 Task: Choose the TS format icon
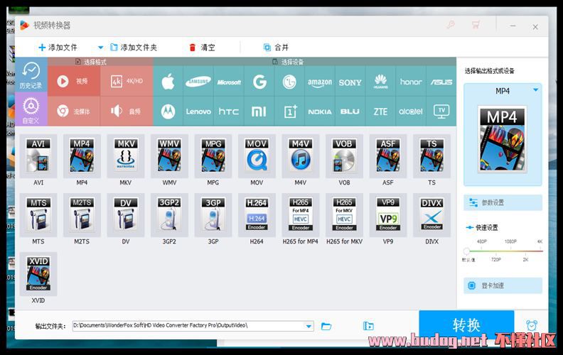point(431,156)
